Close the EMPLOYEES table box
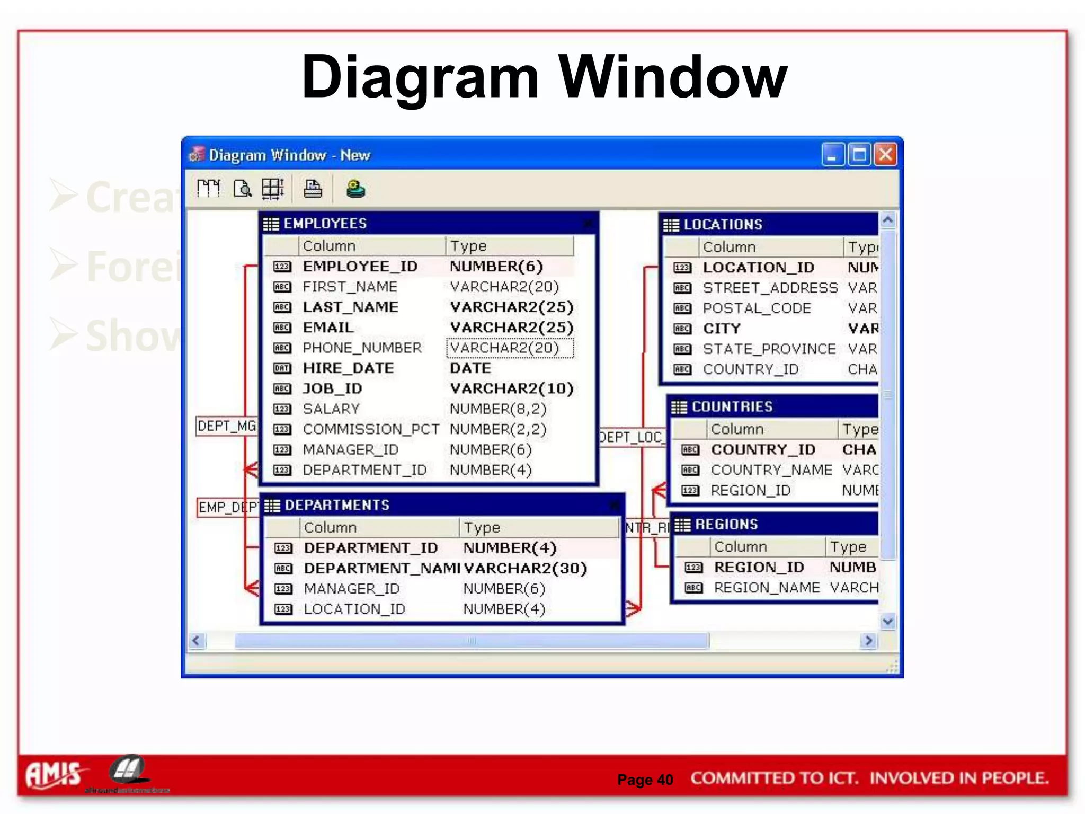The image size is (1085, 814). pos(588,224)
